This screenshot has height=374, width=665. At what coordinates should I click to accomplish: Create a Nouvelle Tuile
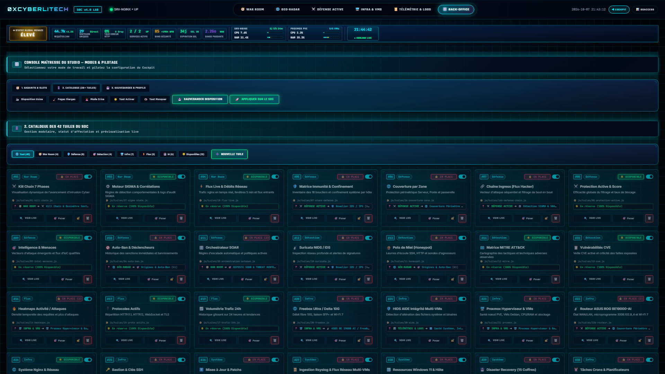click(229, 154)
